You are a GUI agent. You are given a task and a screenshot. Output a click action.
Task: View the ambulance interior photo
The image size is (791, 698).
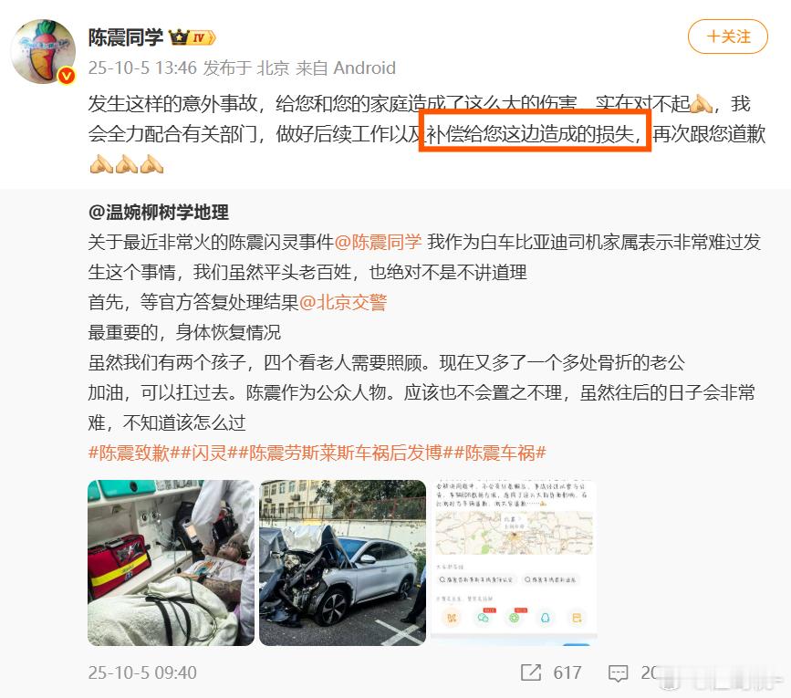[171, 563]
